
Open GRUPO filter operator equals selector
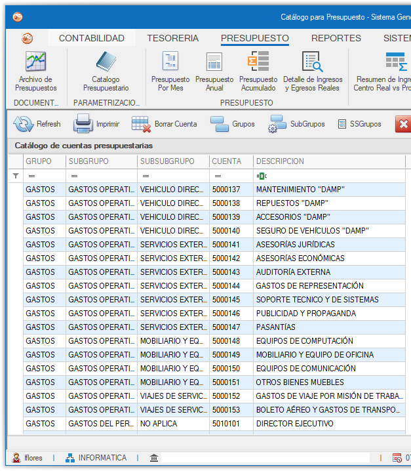tap(32, 176)
